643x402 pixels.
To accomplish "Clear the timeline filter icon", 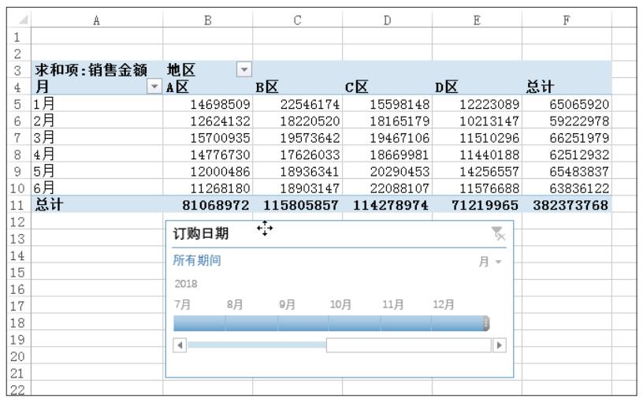I will pyautogui.click(x=498, y=233).
